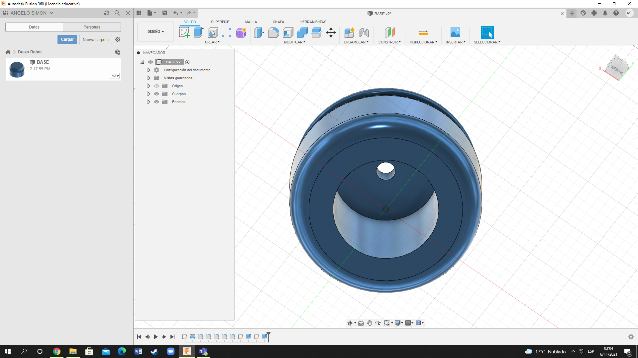Switch to the Datos tab
Viewport: 638px width, 358px height.
[x=34, y=27]
